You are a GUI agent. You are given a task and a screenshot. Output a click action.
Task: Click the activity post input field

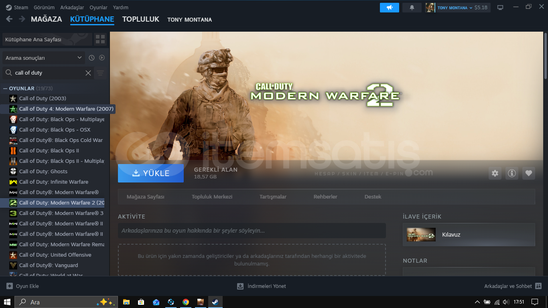(x=252, y=231)
